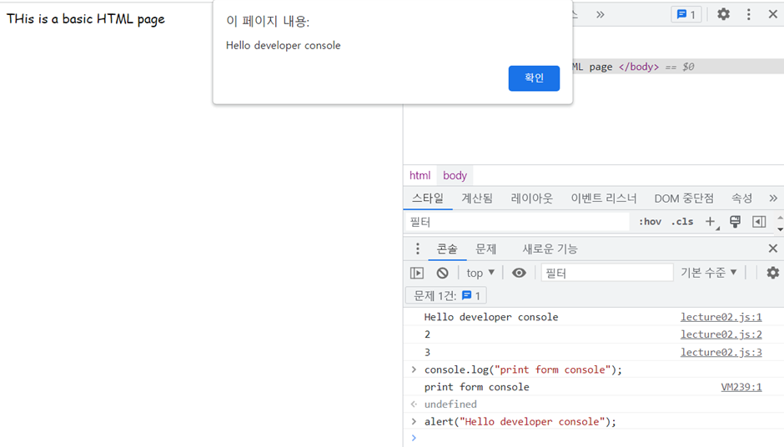
Task: Focus the console 필터 input
Action: coord(607,273)
